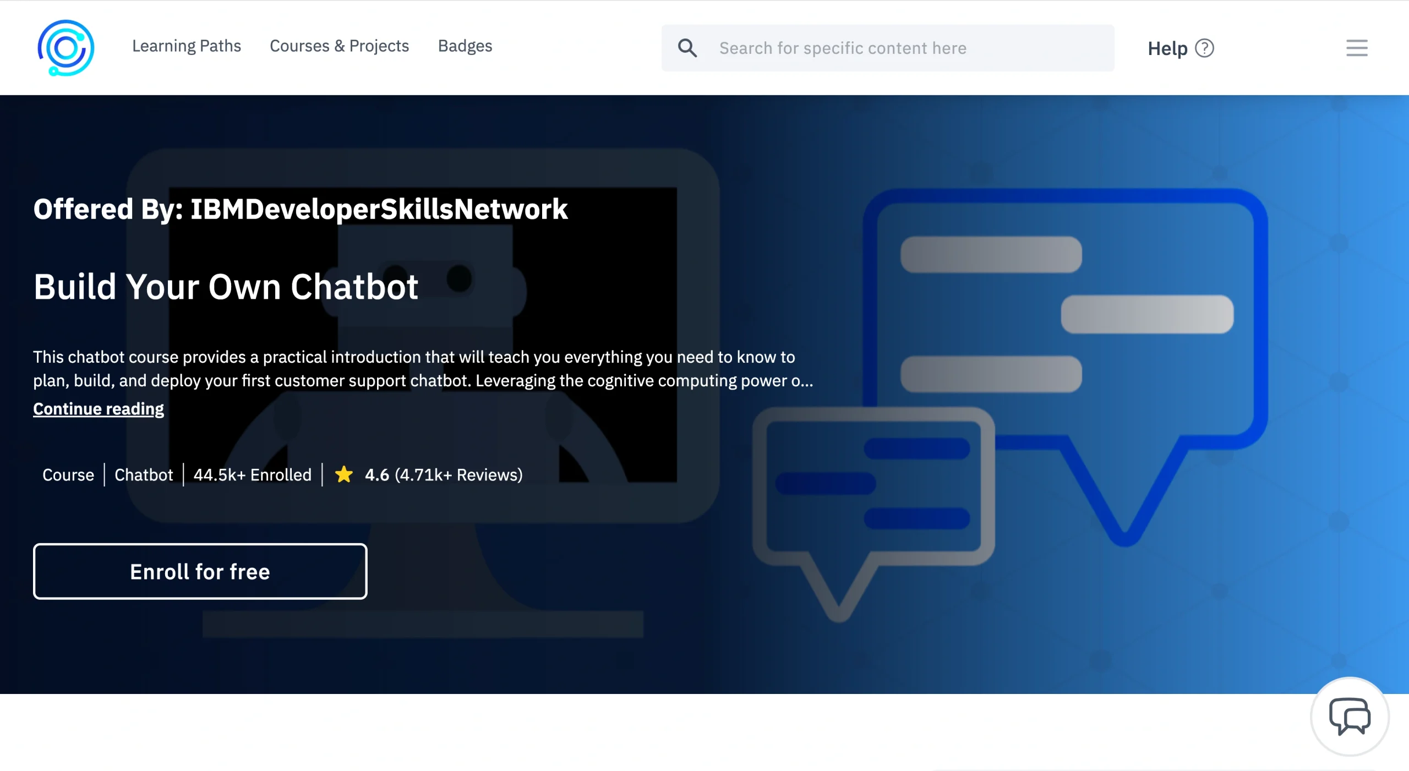Open the Help question mark icon
The height and width of the screenshot is (771, 1409).
(x=1203, y=48)
